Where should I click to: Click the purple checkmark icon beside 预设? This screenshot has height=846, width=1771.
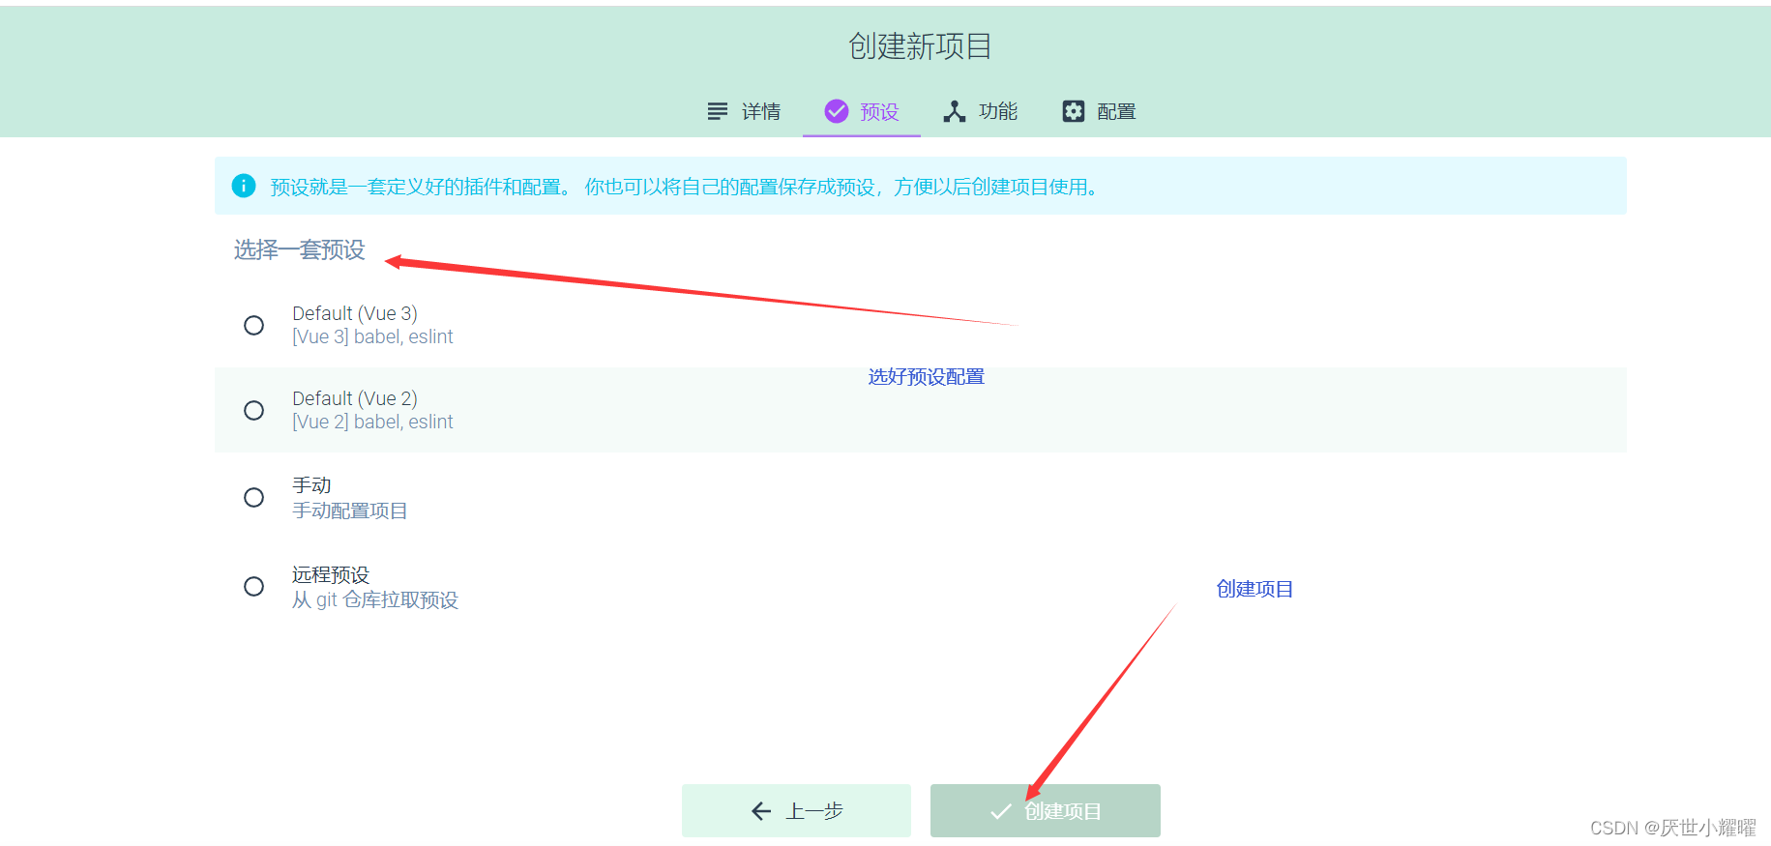tap(837, 111)
